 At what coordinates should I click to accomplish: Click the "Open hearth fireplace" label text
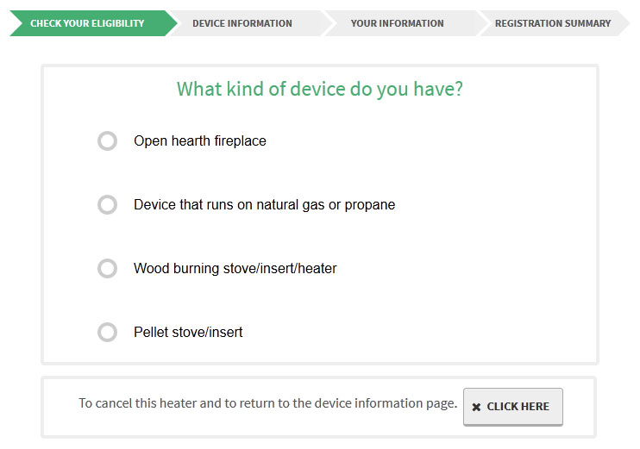pyautogui.click(x=199, y=141)
